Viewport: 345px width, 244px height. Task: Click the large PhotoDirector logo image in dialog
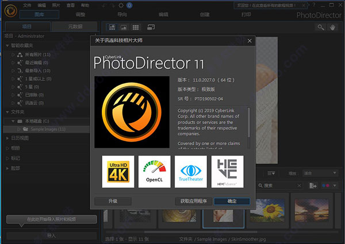[132, 112]
